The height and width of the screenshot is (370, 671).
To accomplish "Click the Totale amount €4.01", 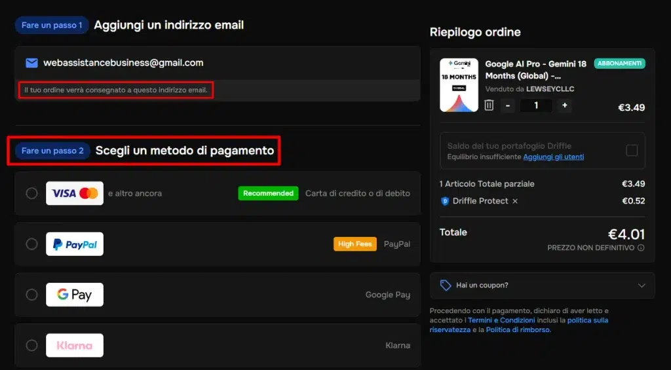I will pos(626,234).
